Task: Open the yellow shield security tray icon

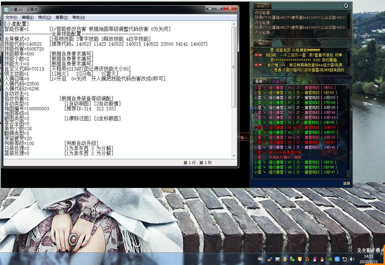Action: (300, 259)
